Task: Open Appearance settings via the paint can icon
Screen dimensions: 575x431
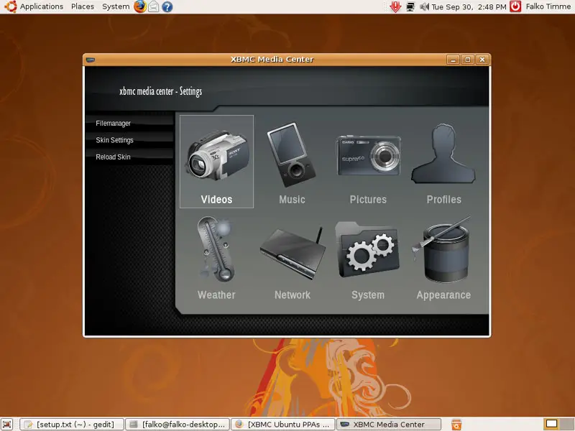Action: click(x=442, y=249)
